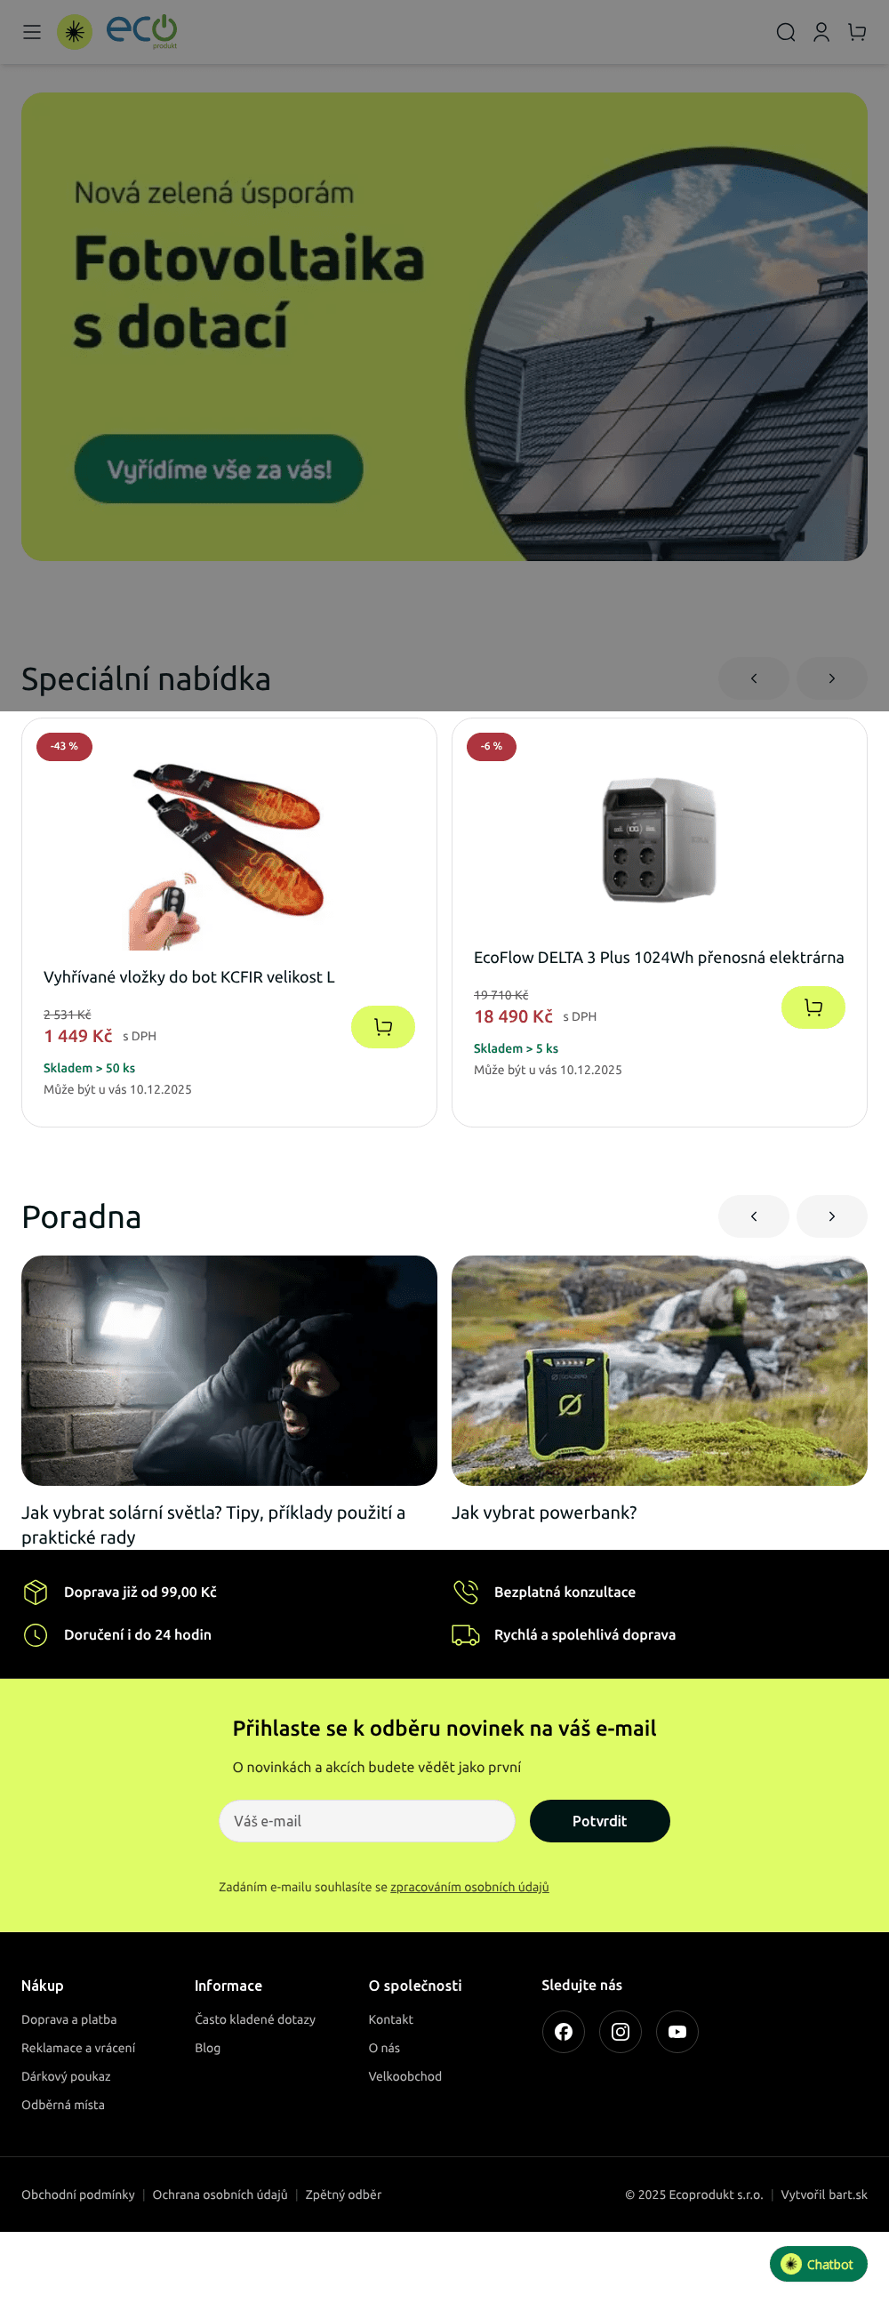Open zpracováním osobních údajů link
Viewport: 889px width, 2303px height.
469,1886
